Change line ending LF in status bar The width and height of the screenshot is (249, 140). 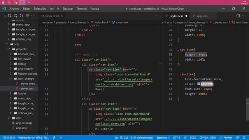pos(185,138)
